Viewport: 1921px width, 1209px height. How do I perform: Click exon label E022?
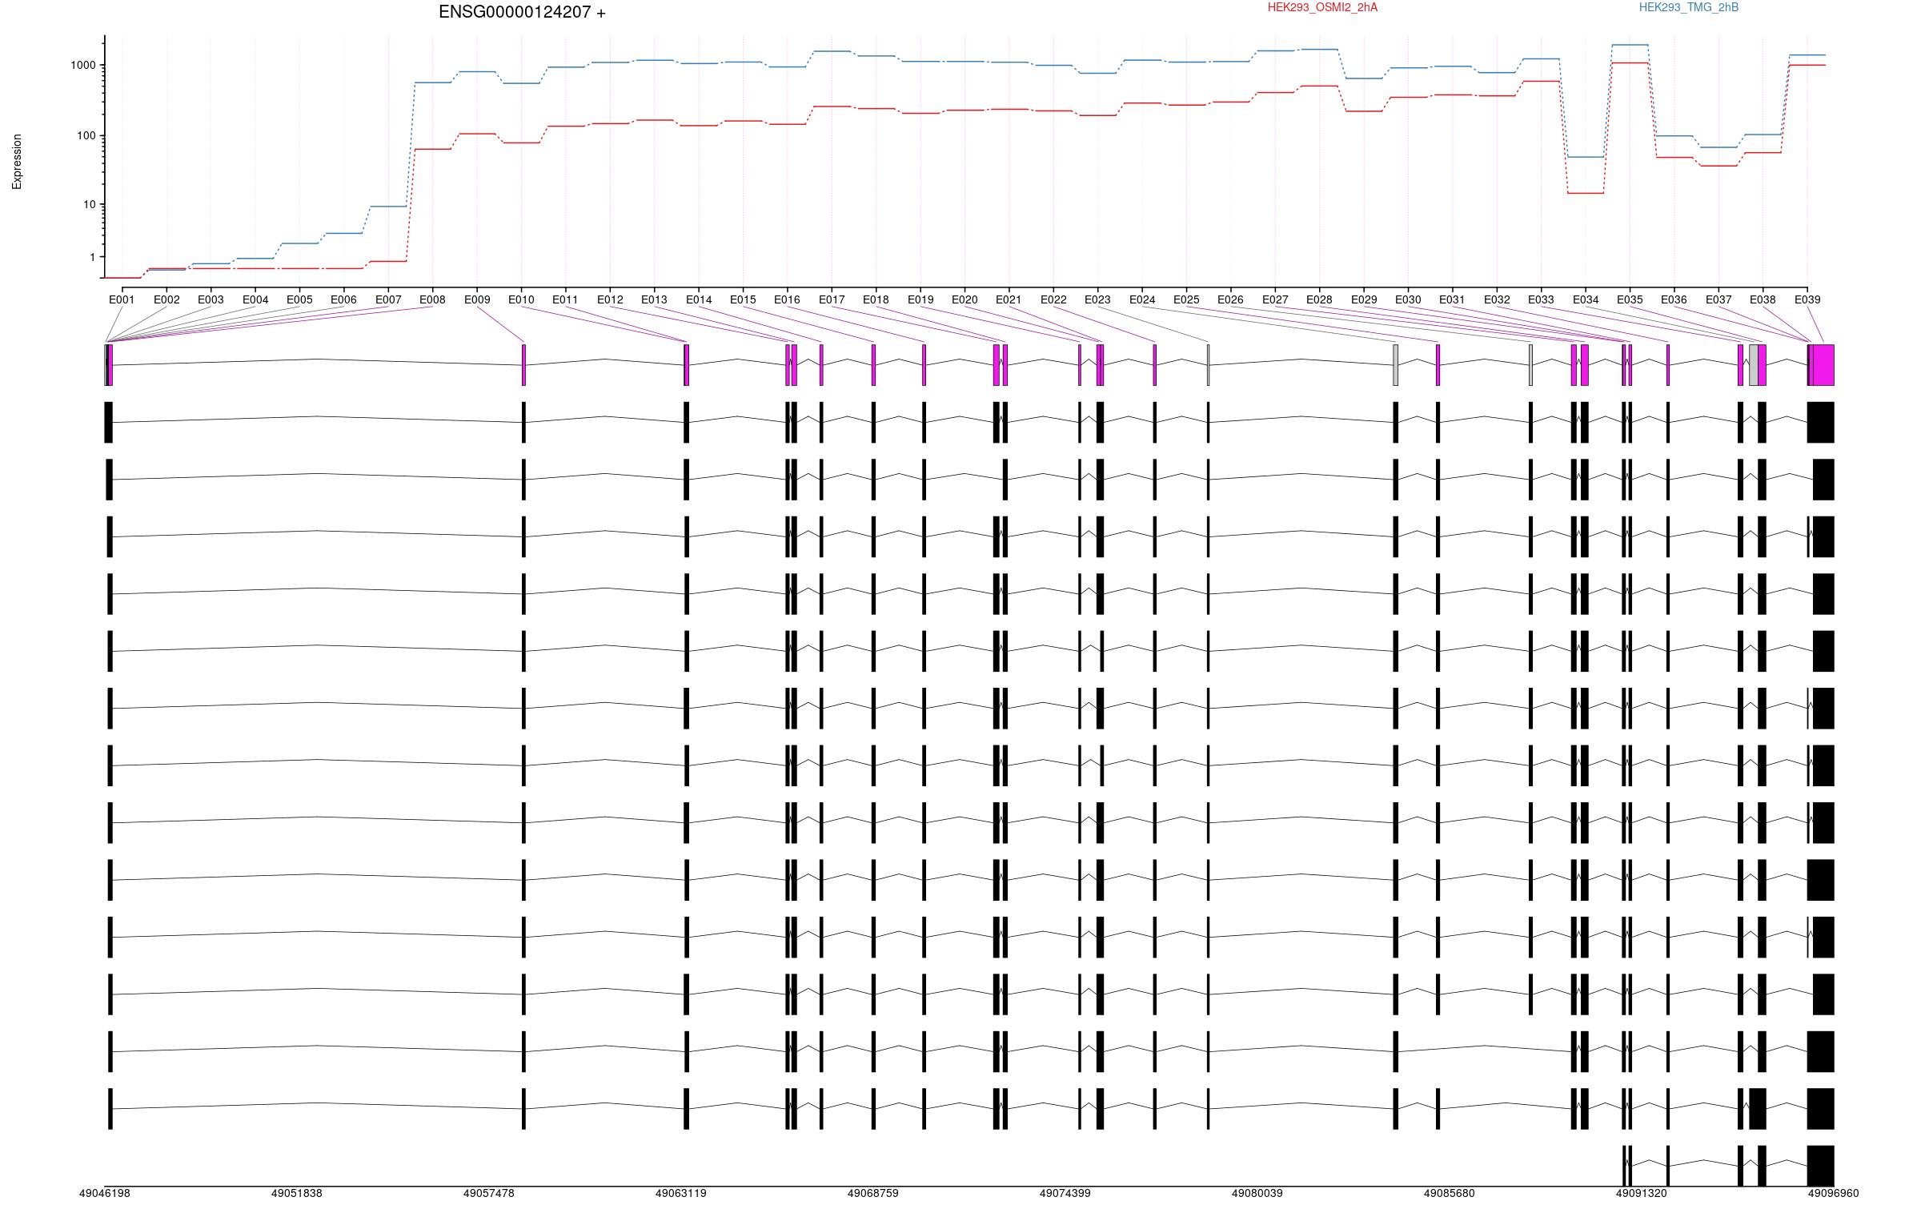(1053, 299)
